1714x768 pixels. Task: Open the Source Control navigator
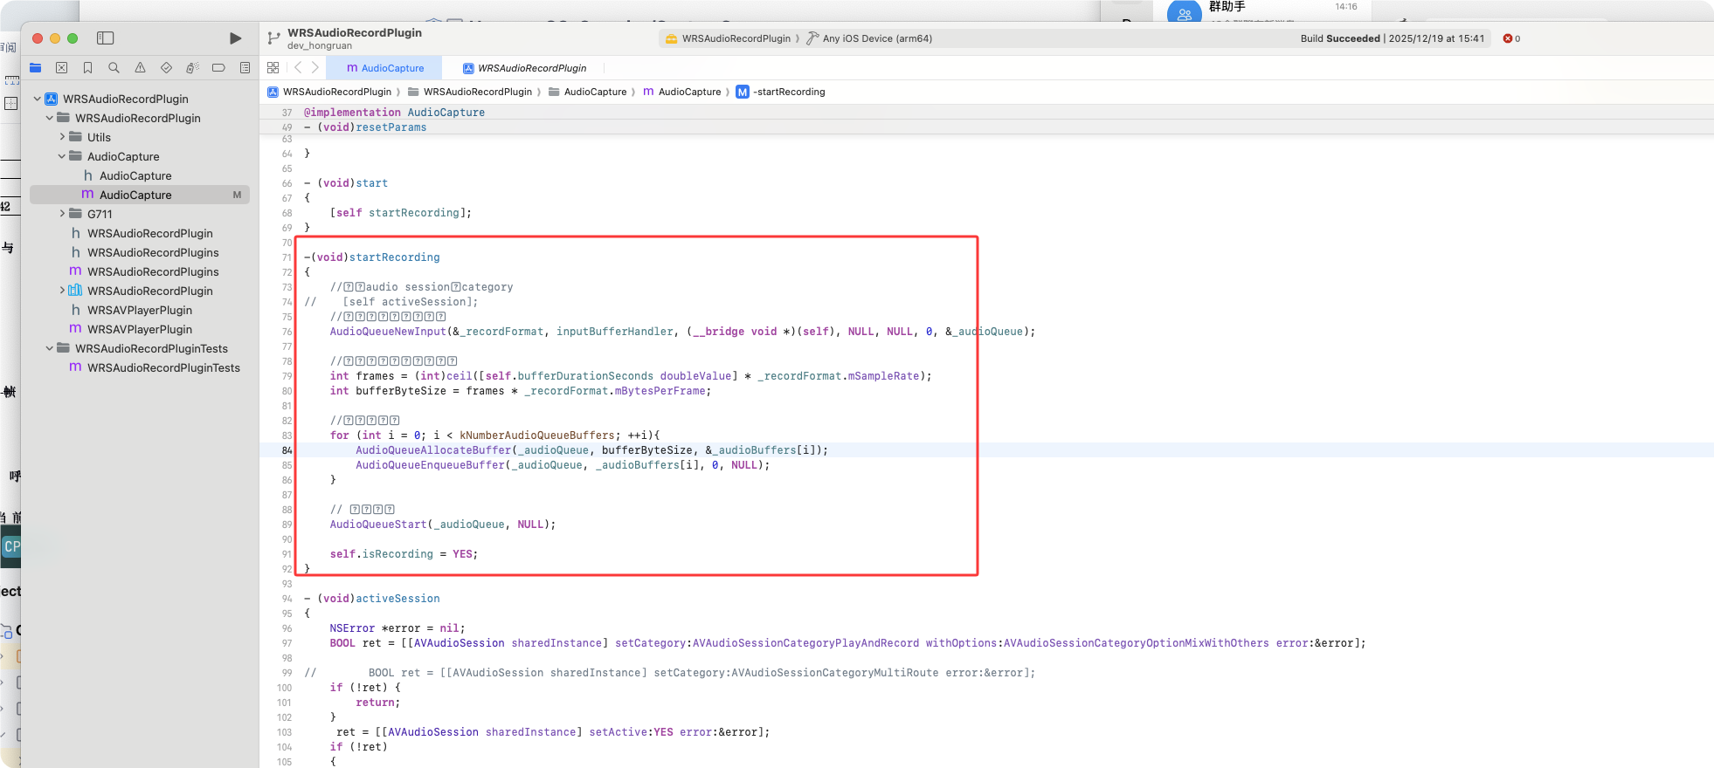tap(61, 68)
